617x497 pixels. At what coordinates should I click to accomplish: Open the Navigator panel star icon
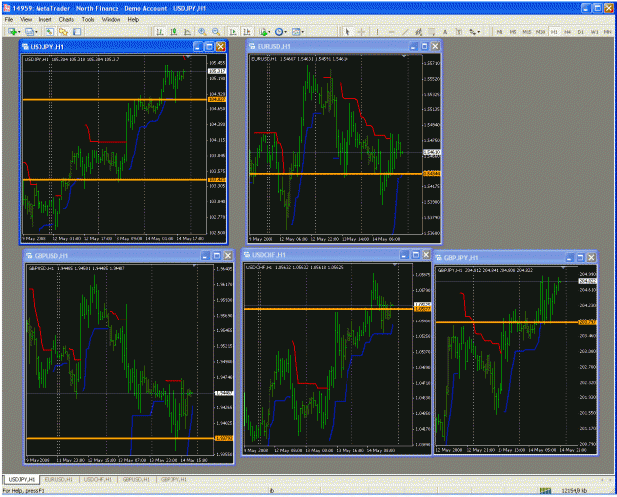[63, 32]
